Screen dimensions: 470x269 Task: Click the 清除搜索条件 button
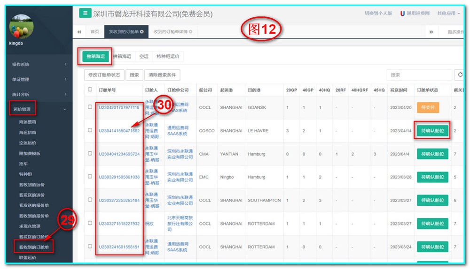tap(162, 75)
